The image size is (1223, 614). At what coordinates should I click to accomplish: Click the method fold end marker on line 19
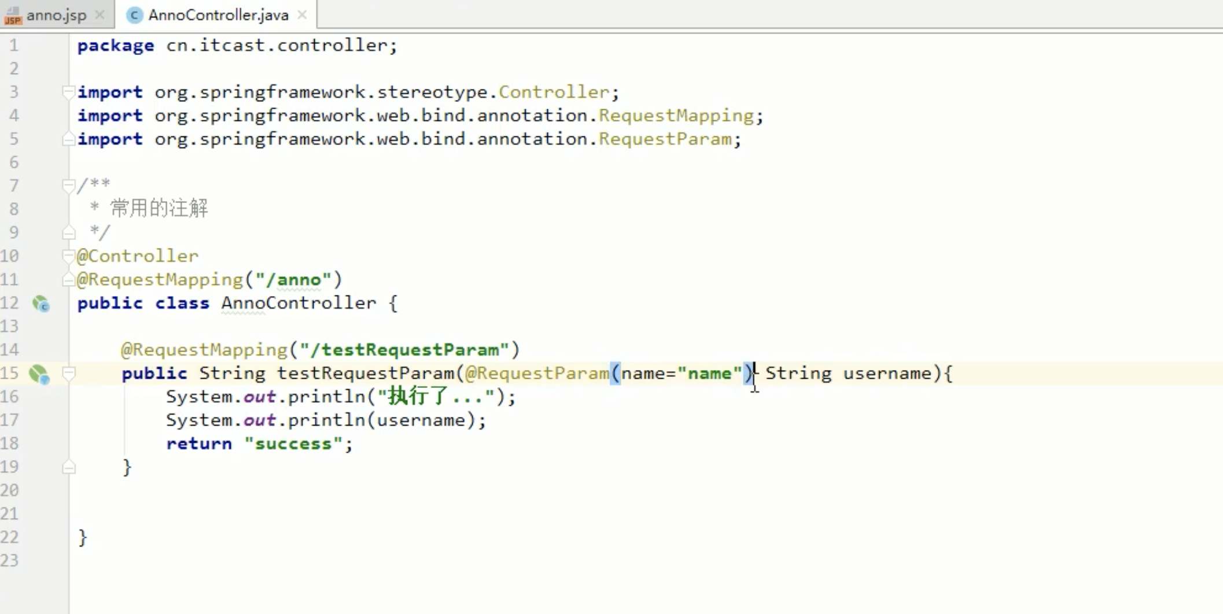(x=69, y=467)
